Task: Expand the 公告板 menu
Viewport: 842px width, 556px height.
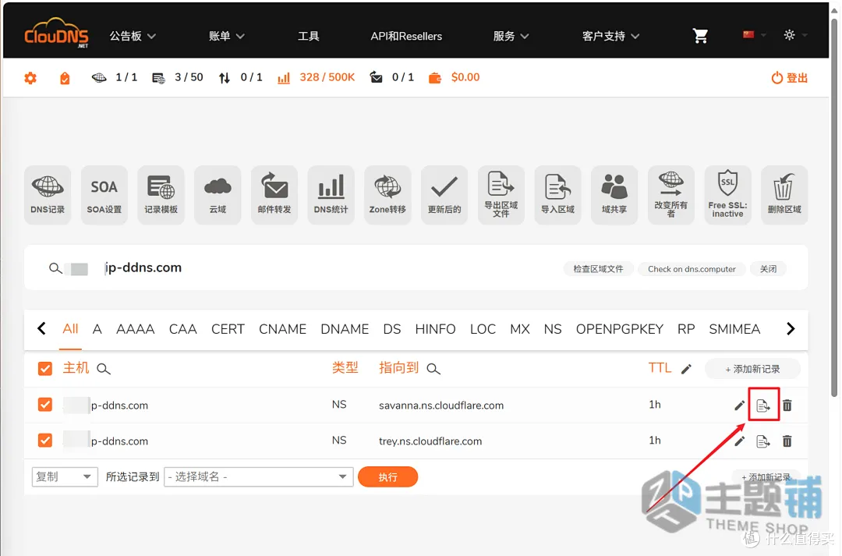Action: click(x=133, y=36)
